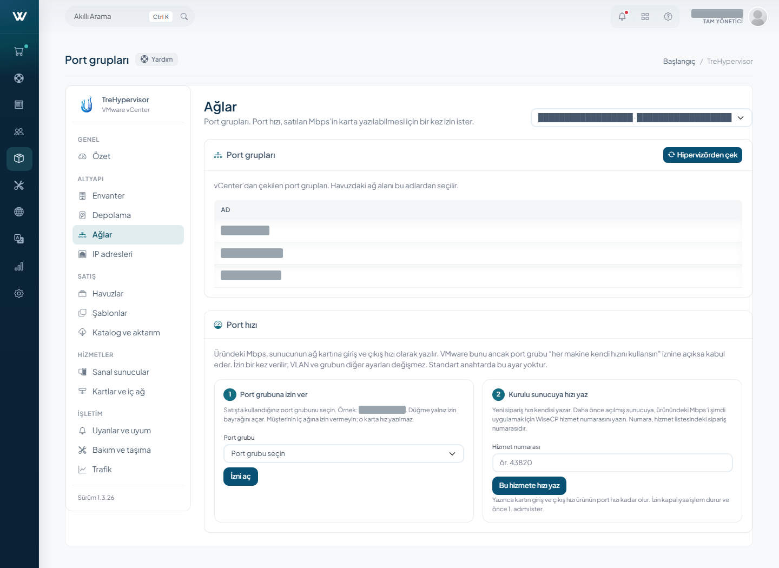Open the Özet menu item
This screenshot has width=779, height=568.
pos(128,156)
